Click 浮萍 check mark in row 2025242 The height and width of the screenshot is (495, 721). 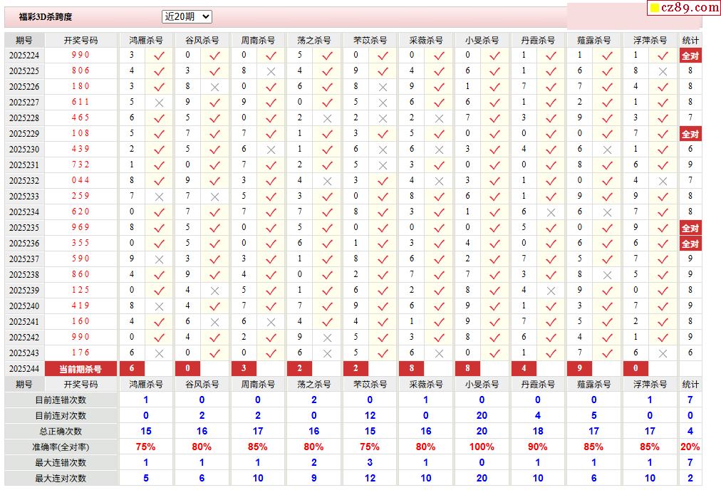tap(663, 338)
